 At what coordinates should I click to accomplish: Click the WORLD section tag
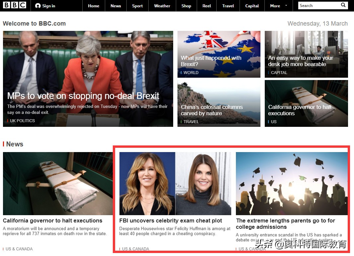(x=190, y=72)
